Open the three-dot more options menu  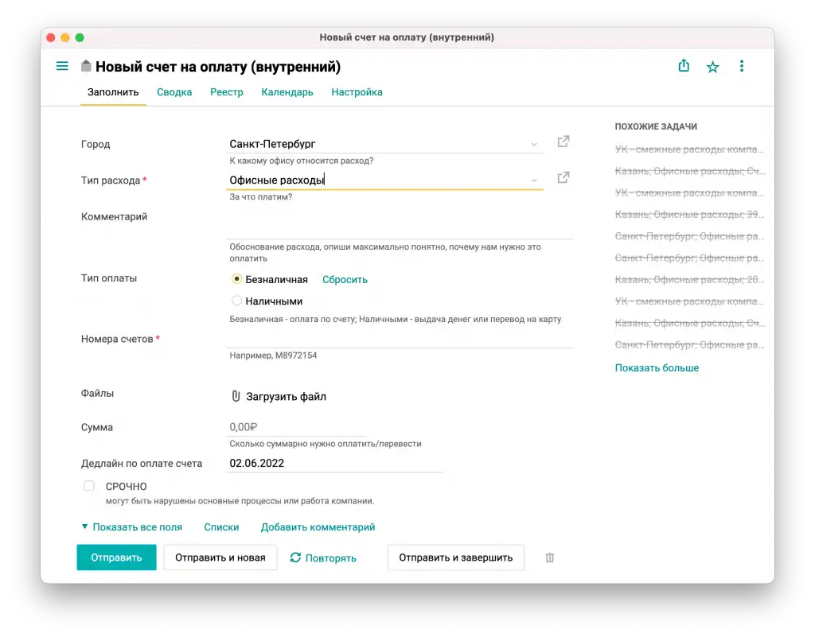click(742, 66)
